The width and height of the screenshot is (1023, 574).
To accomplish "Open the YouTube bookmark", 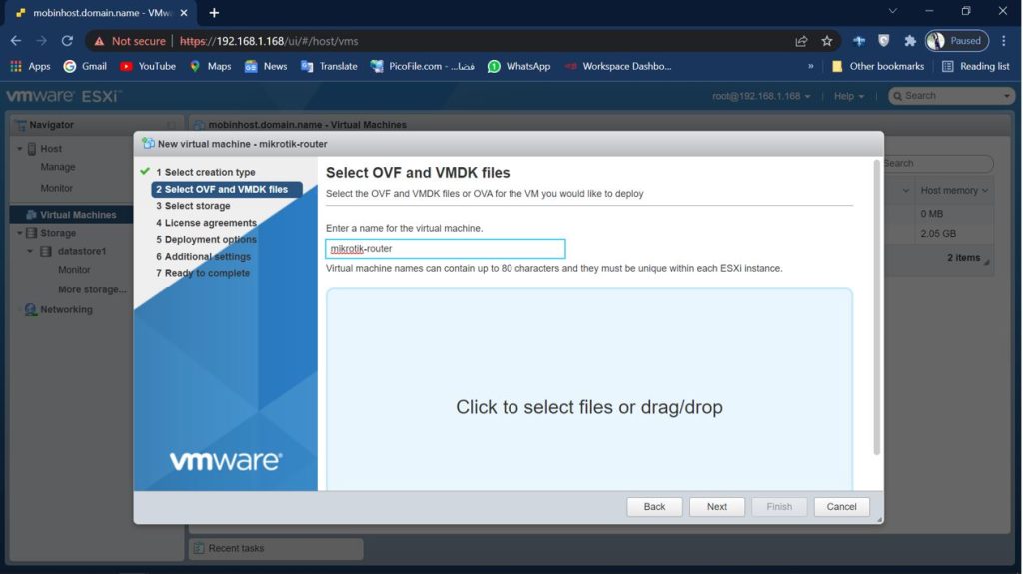I will [x=147, y=66].
